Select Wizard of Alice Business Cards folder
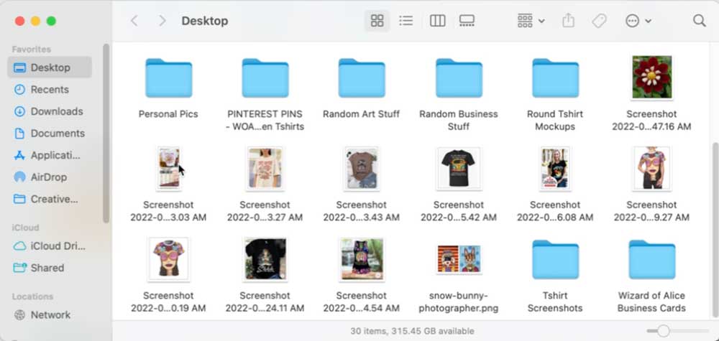This screenshot has width=719, height=341. 651,260
